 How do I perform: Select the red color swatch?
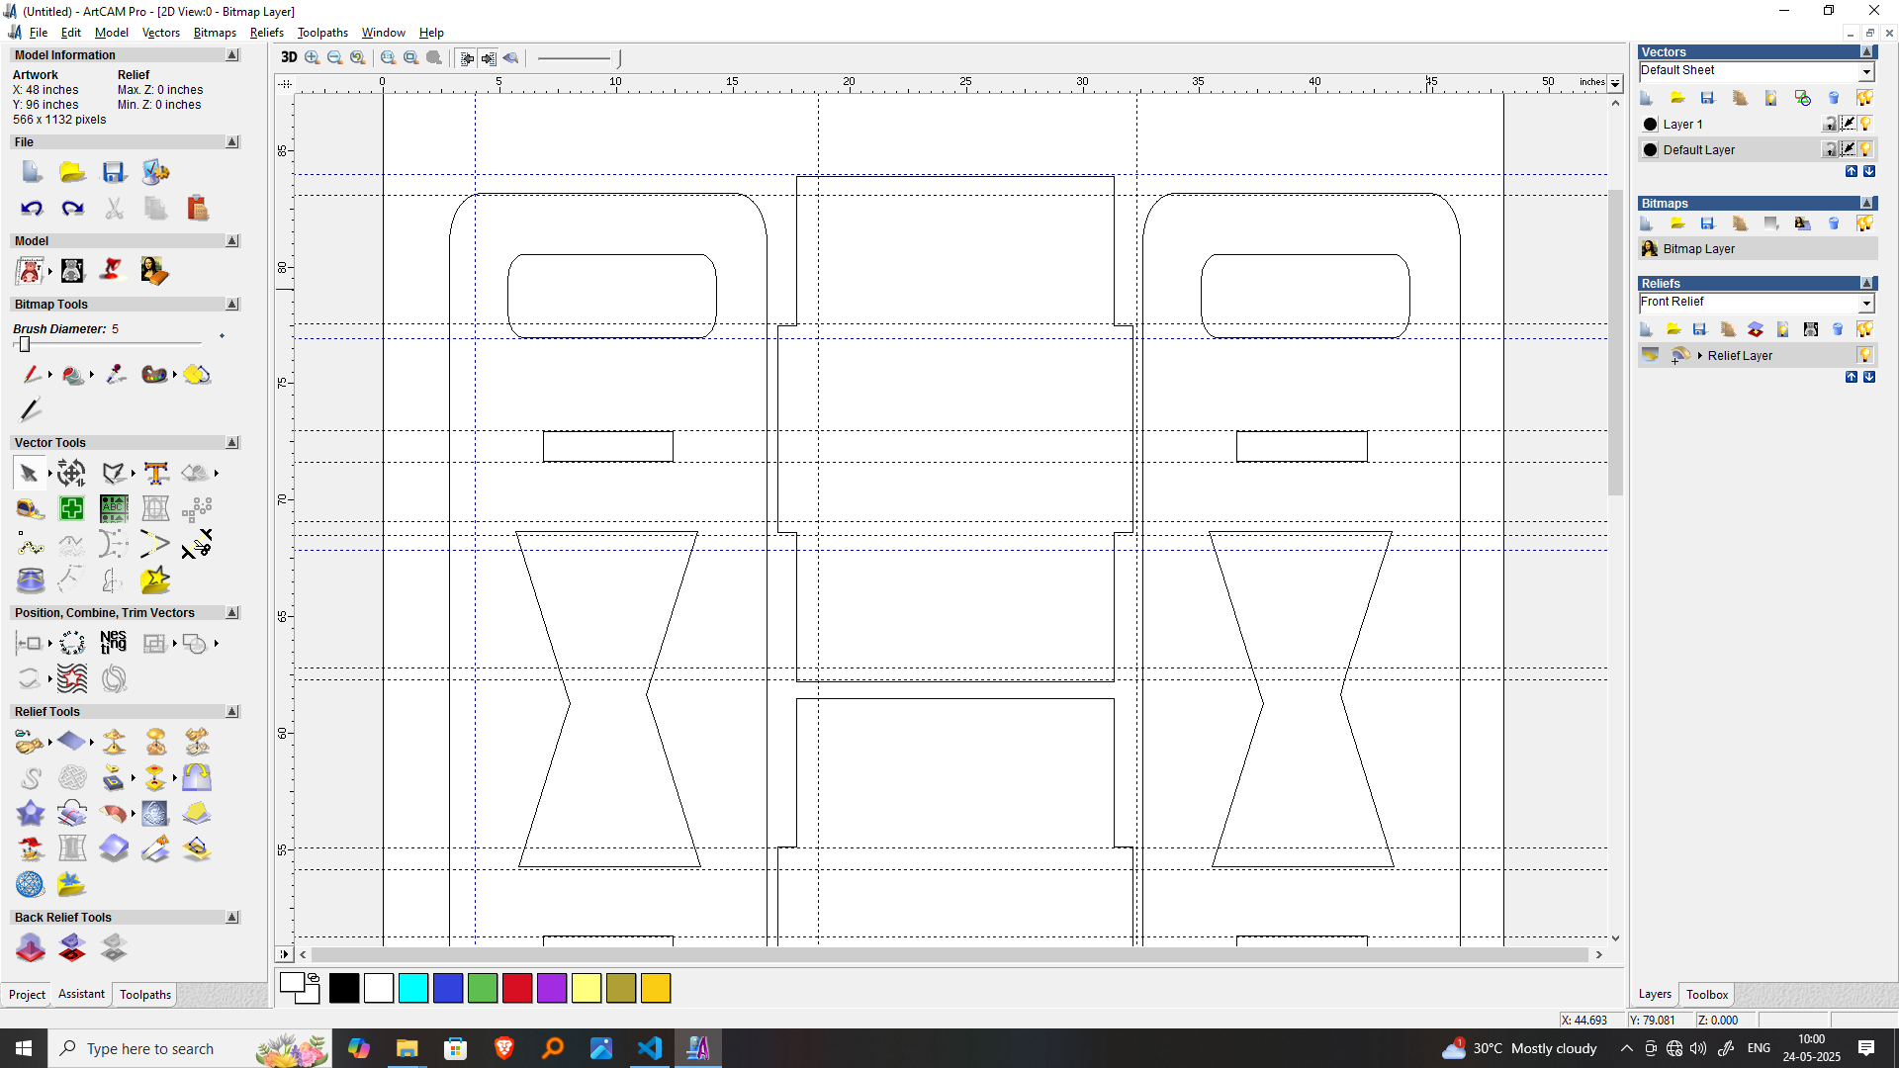[x=517, y=988]
